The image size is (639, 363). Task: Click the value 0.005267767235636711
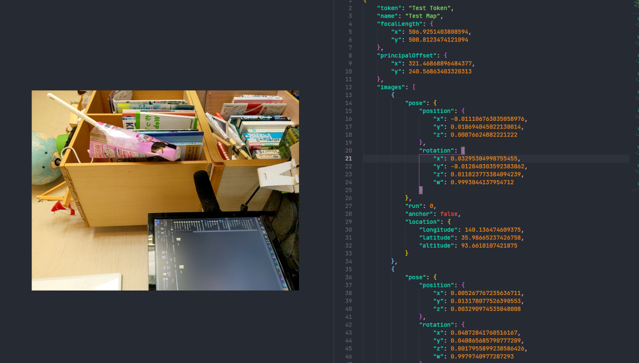486,293
